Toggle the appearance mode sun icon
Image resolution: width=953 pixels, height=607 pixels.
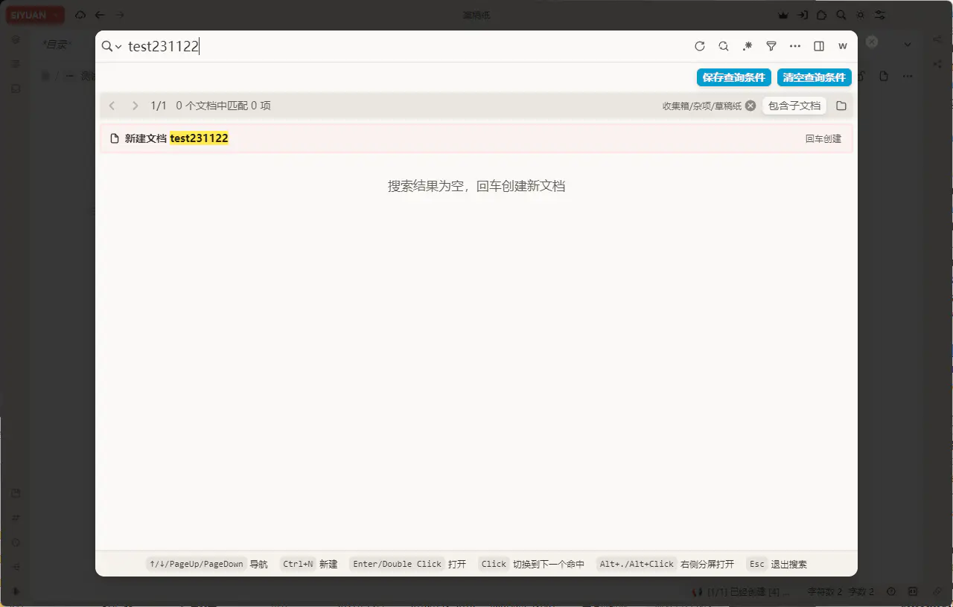(x=861, y=15)
